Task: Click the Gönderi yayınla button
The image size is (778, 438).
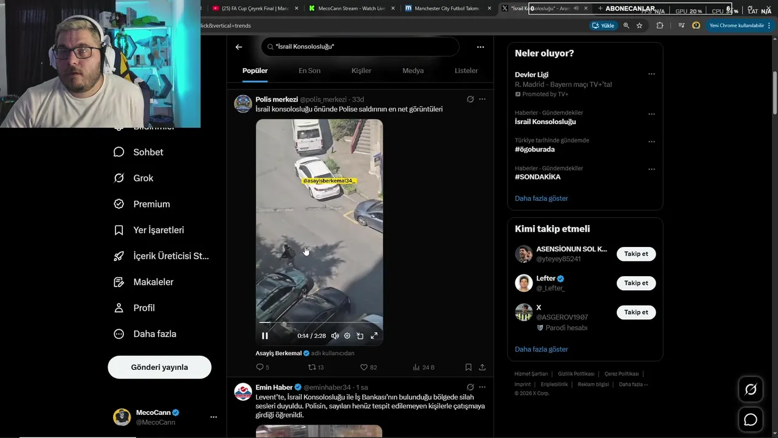Action: (159, 367)
